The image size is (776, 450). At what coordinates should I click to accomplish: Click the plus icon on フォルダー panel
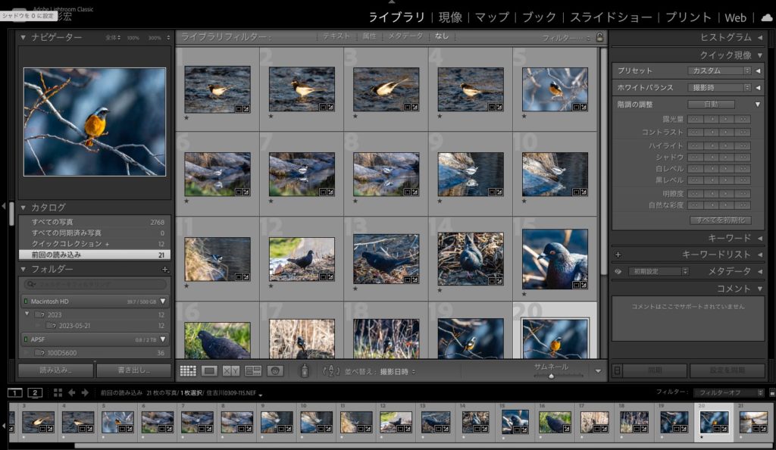click(x=165, y=270)
